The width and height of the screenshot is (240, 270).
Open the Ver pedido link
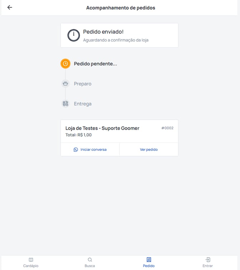149,150
